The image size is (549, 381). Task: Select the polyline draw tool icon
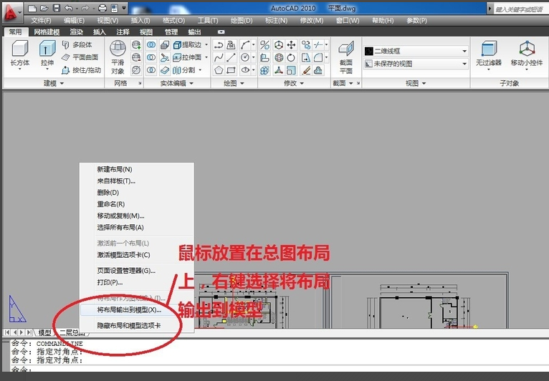[x=219, y=45]
